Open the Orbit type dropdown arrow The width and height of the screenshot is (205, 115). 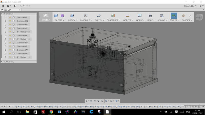(x=89, y=101)
